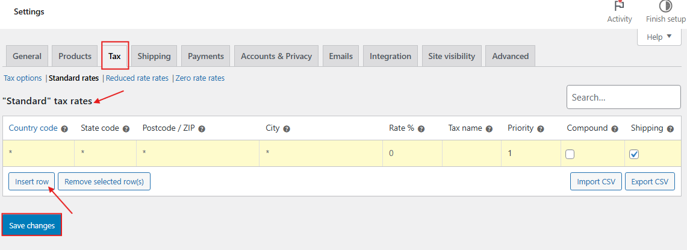Edit the Priority cell showing 1
The image size is (687, 250).
pyautogui.click(x=531, y=154)
